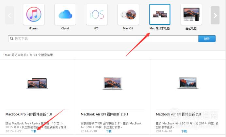Click MacBook Air EFI 2.9.1 product image

click(x=112, y=83)
